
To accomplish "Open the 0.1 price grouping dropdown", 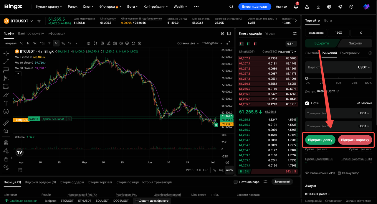I will (291, 44).
